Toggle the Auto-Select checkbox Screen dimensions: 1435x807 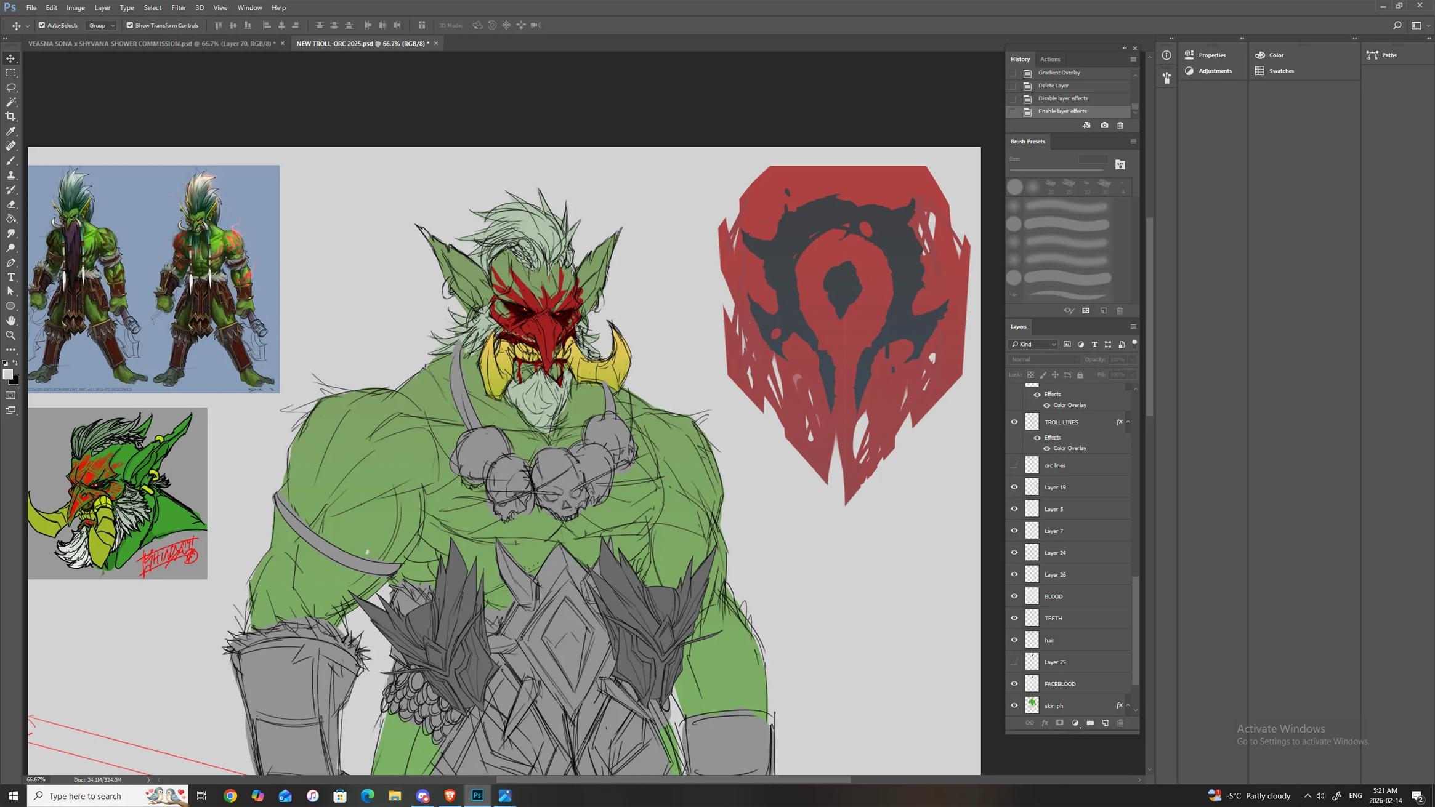click(x=42, y=25)
